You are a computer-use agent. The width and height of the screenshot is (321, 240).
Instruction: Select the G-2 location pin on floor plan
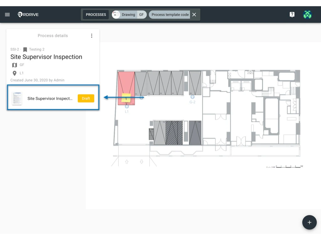point(192,97)
